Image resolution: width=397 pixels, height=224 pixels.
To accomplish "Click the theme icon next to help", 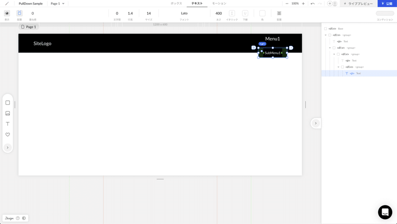I will click(24, 218).
